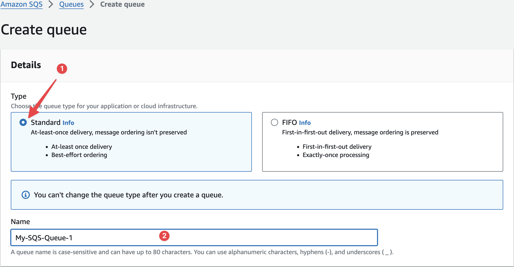Click the 'Exactly-once processing' bullet text

click(336, 155)
